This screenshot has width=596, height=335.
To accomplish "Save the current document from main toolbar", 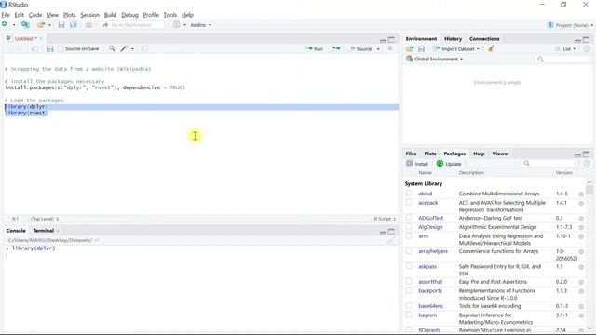I will pyautogui.click(x=61, y=25).
